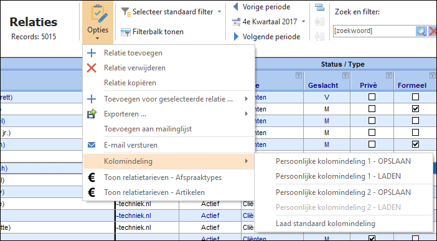Toggle Privé checkbox in second data row
The height and width of the screenshot is (241, 437).
coord(372,109)
